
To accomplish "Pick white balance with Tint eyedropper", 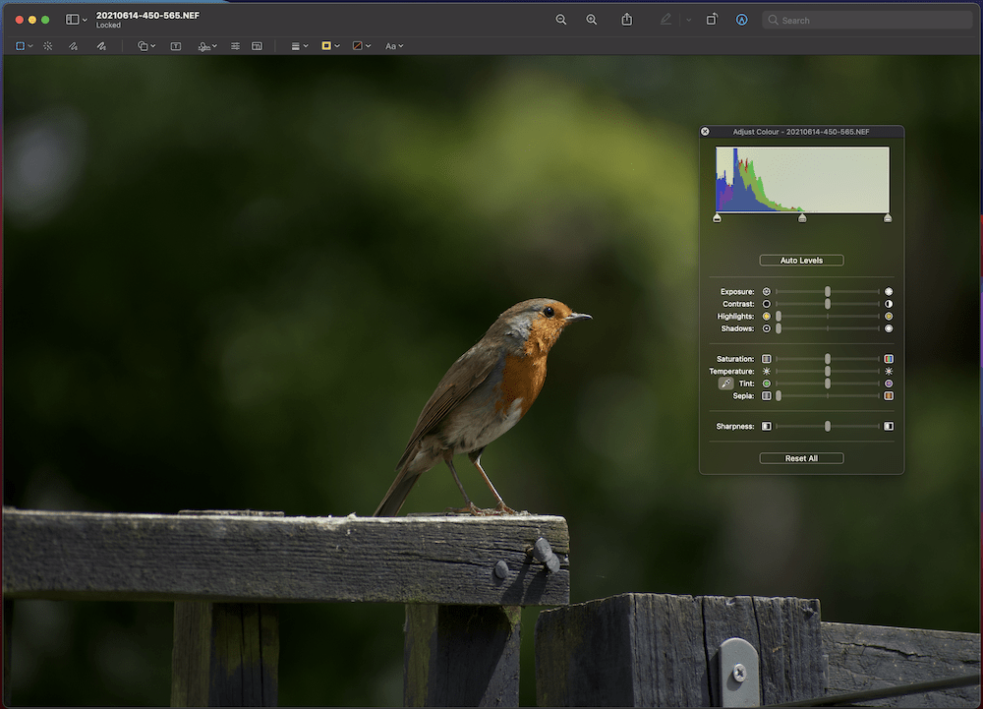I will coord(725,384).
